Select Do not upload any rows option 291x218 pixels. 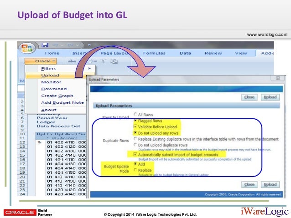[x=135, y=133]
